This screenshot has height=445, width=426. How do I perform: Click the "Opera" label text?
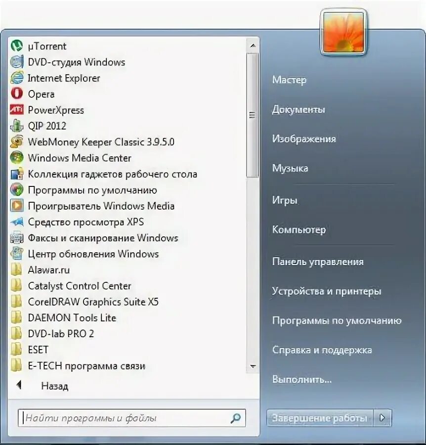[x=41, y=94]
